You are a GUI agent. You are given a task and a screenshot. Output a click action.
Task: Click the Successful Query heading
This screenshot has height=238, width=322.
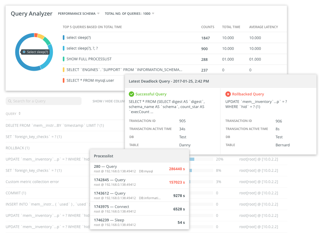tap(151, 94)
